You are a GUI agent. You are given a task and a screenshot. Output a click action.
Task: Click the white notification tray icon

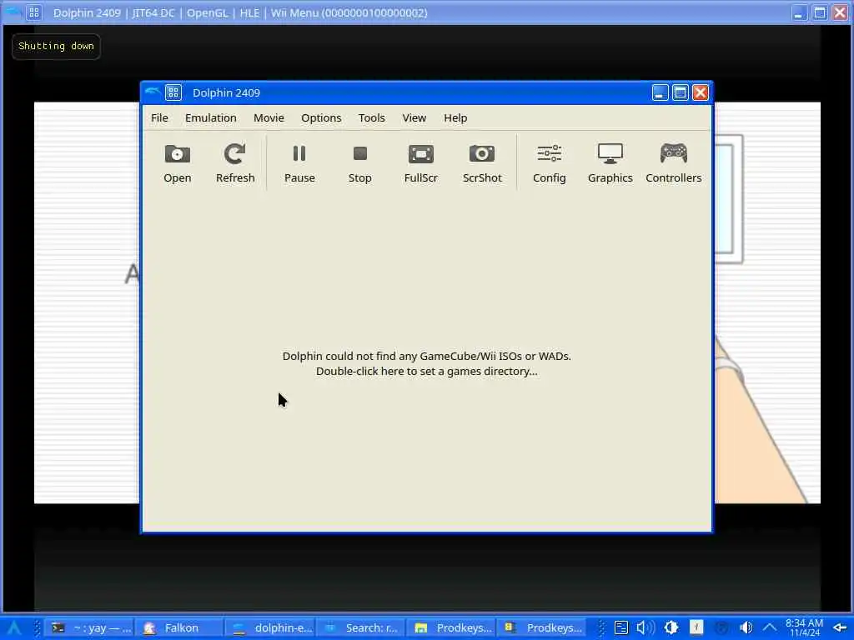point(696,628)
